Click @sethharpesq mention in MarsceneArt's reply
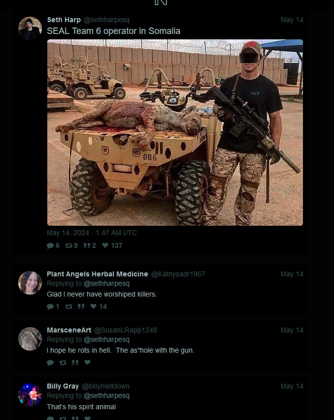This screenshot has height=420, width=334. pyautogui.click(x=106, y=339)
